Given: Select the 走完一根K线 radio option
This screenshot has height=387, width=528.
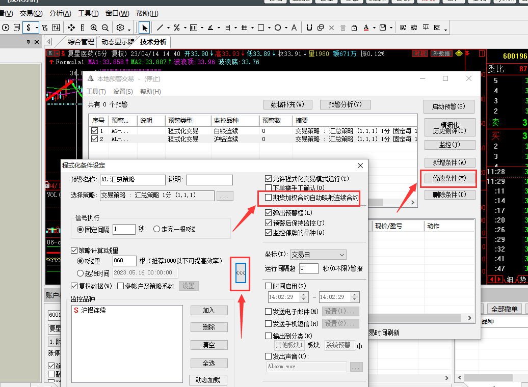Looking at the screenshot, I should click(157, 229).
